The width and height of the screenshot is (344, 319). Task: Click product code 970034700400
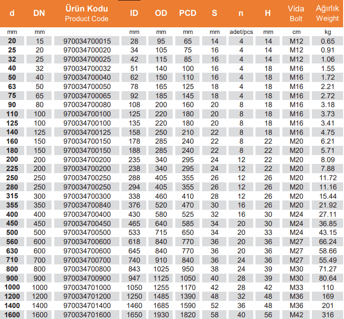pos(87,214)
